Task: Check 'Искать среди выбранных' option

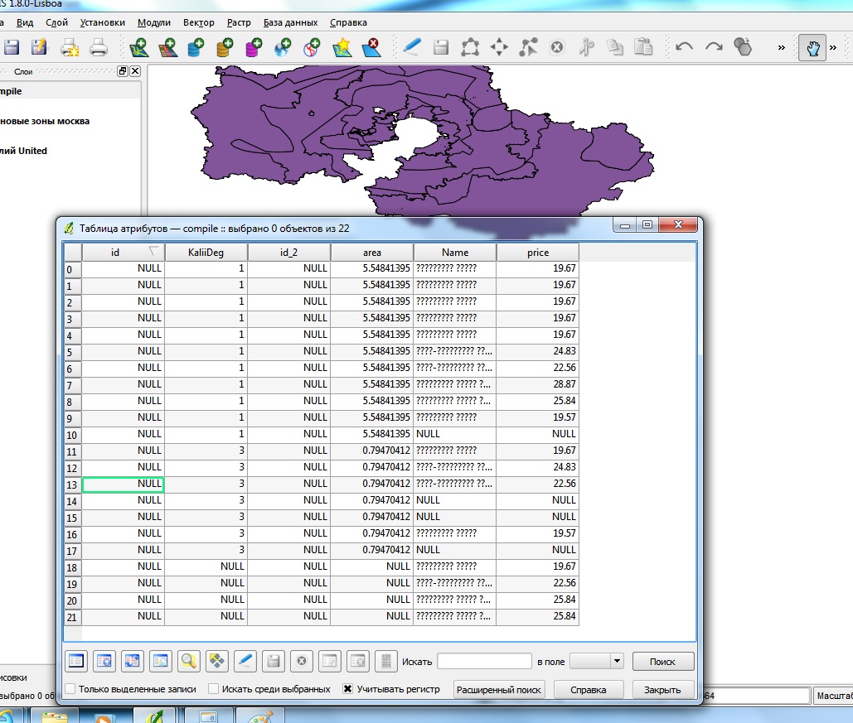Action: [214, 689]
